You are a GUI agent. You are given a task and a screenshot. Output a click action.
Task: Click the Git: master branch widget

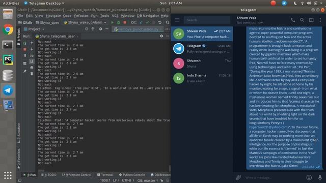click(x=147, y=180)
